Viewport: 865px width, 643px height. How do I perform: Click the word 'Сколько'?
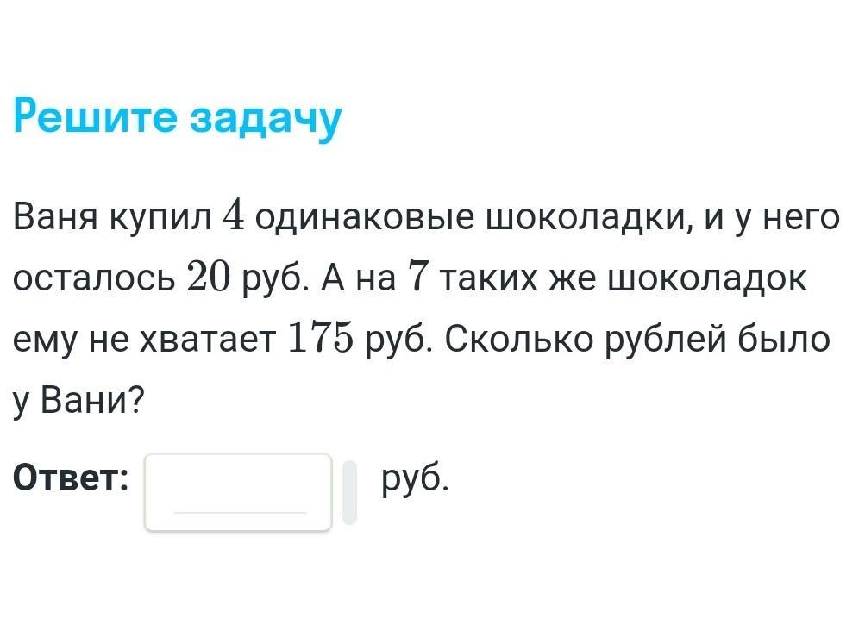pos(520,338)
